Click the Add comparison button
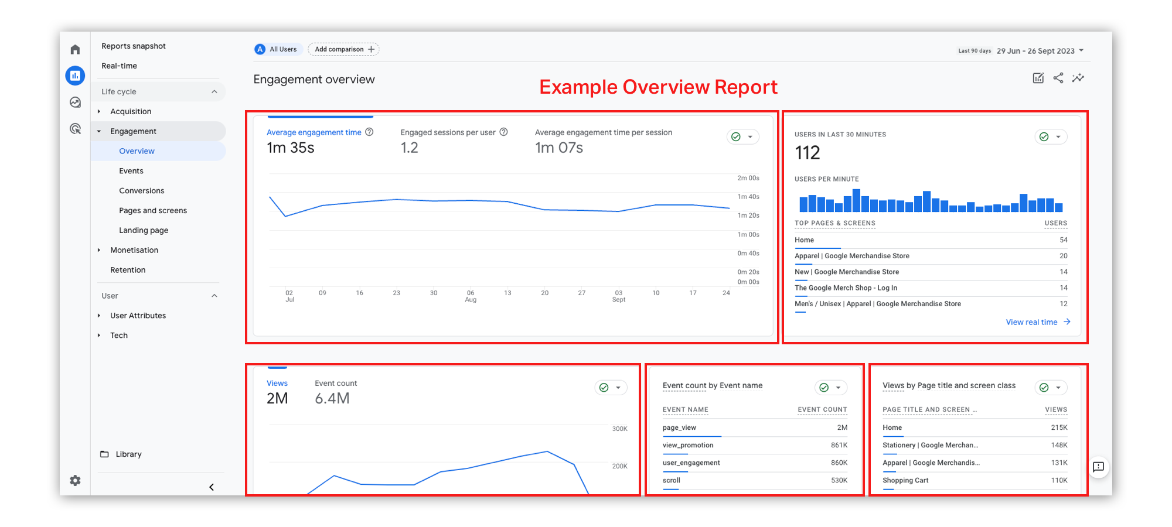This screenshot has height=527, width=1172. coord(343,49)
